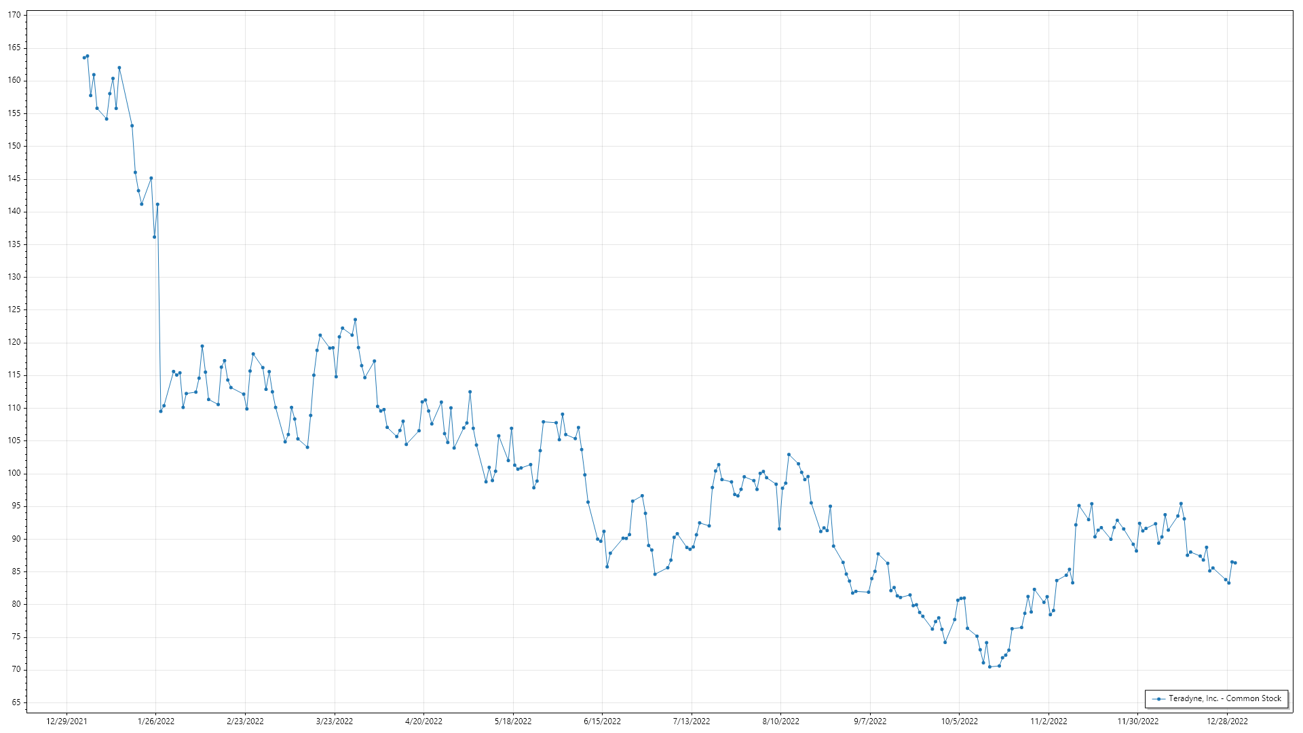
Task: Select the 135 y-axis value label
Action: 15,244
